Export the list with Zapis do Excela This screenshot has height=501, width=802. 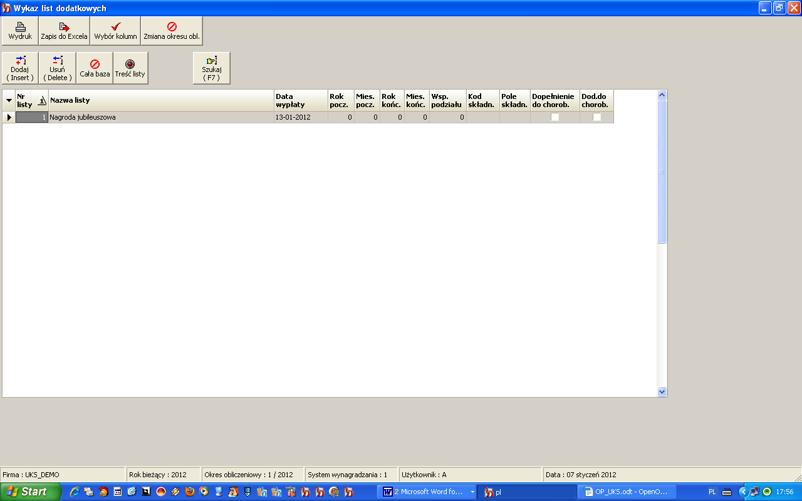(64, 31)
